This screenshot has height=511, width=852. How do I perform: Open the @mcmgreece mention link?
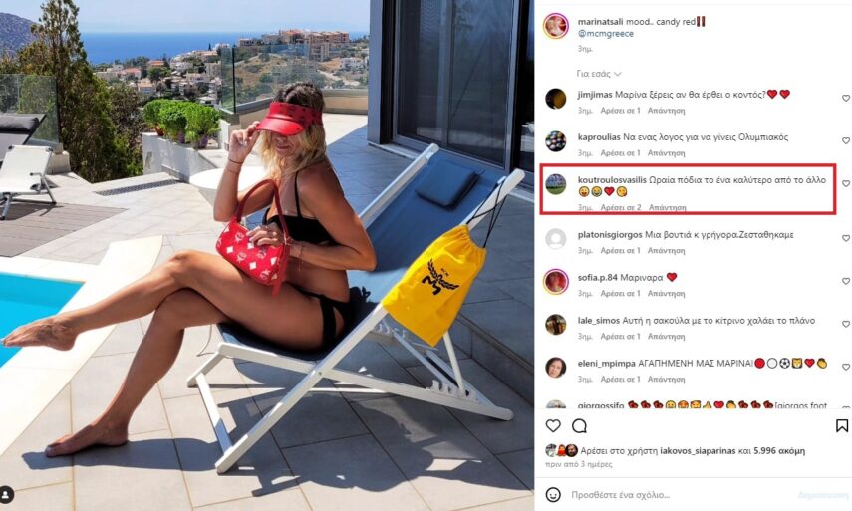(x=605, y=34)
